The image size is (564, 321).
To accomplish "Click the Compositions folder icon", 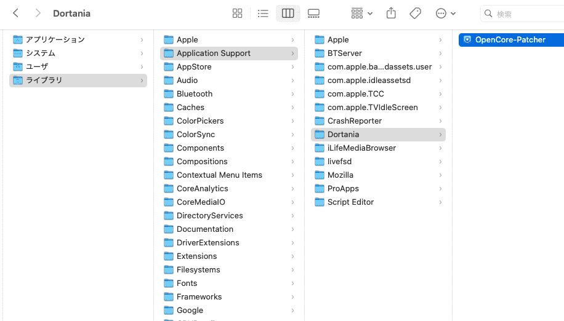I will click(x=168, y=161).
